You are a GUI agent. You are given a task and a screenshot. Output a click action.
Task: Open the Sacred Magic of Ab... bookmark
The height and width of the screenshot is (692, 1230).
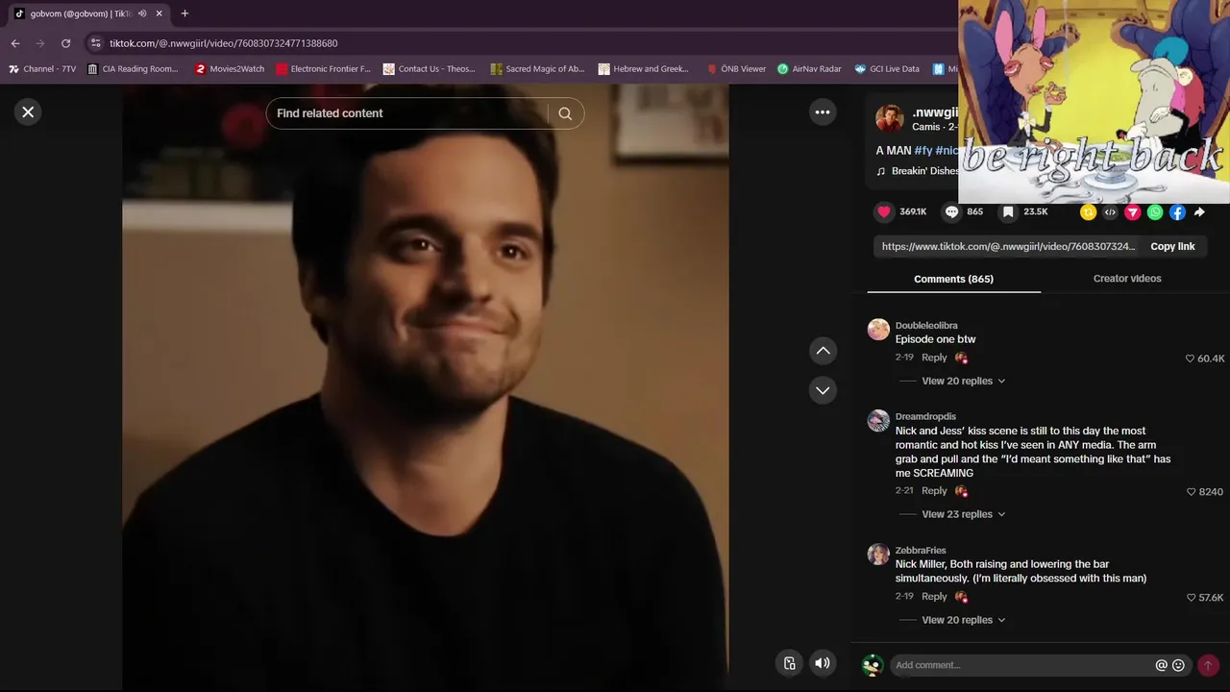[537, 69]
